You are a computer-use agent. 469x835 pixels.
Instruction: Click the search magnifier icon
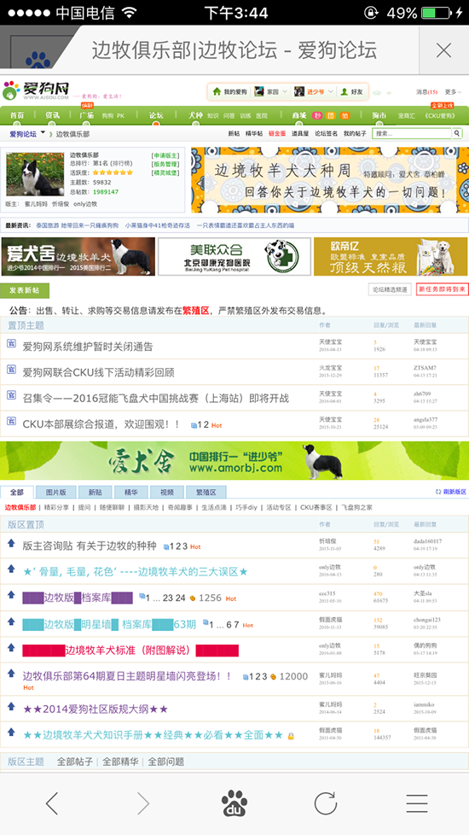pos(457,134)
